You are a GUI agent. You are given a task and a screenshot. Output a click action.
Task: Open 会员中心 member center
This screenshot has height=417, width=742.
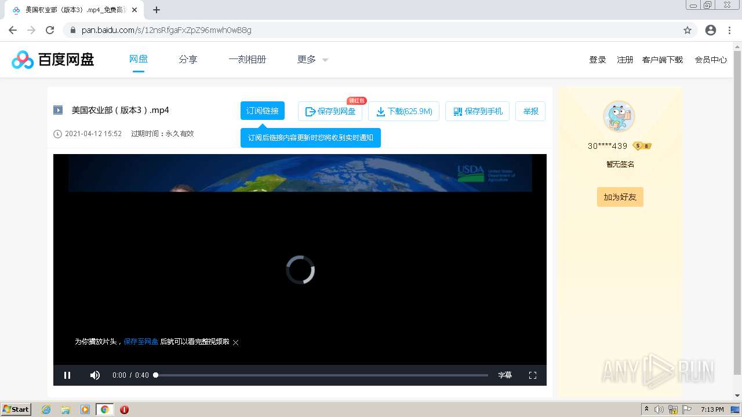pyautogui.click(x=711, y=60)
